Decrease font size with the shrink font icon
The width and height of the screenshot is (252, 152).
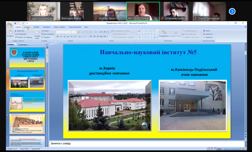(x=82, y=32)
